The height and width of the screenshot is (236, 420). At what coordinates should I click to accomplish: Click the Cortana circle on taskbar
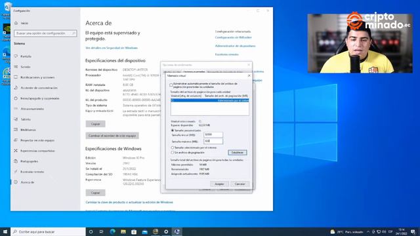(91, 231)
